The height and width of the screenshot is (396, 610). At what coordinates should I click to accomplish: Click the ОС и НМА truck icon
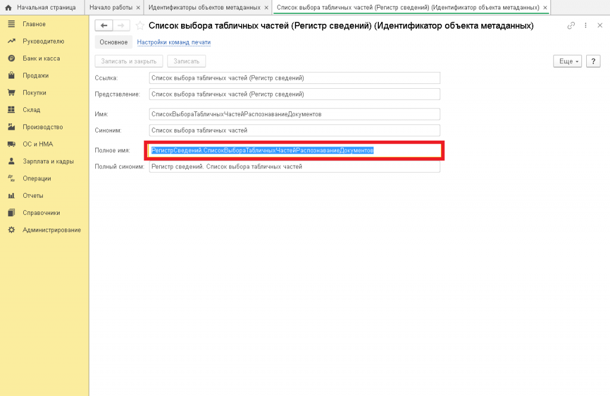[x=11, y=144]
